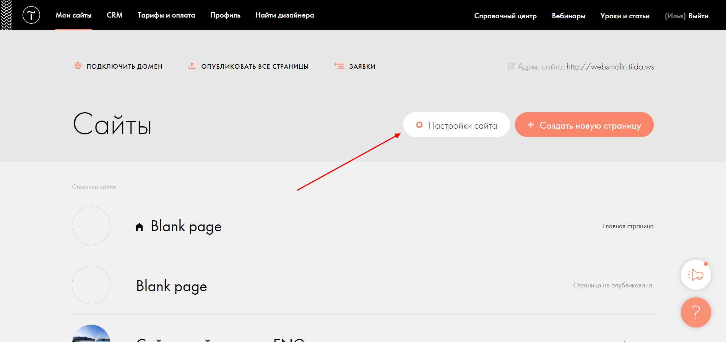Click the external link icon near site address
This screenshot has height=342, width=726.
(511, 66)
